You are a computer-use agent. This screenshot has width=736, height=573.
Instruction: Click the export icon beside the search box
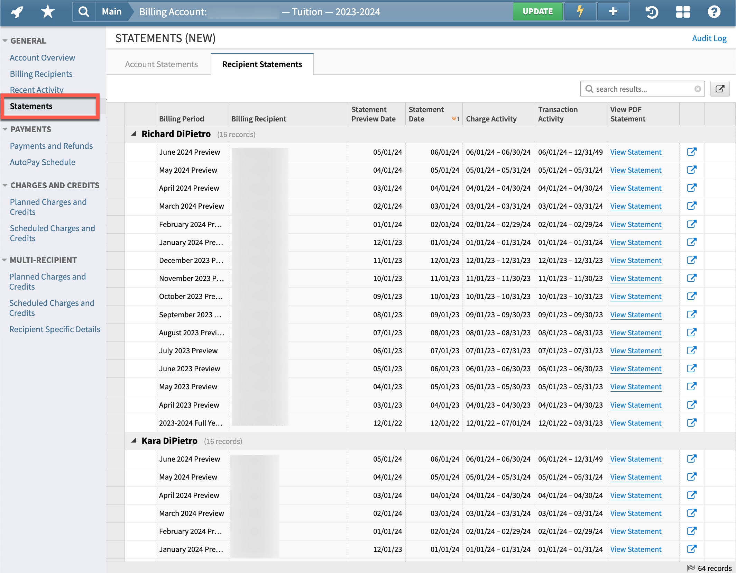pyautogui.click(x=720, y=89)
